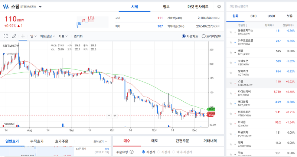Switch to 트레이딩뷰 chart option
297x157 pixels.
point(203,36)
